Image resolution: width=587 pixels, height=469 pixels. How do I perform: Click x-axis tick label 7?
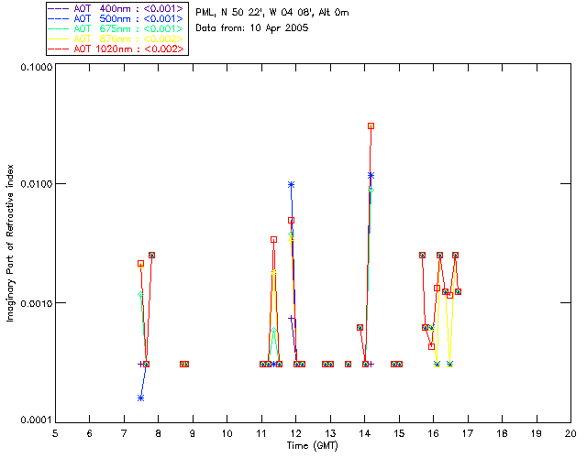pyautogui.click(x=124, y=433)
